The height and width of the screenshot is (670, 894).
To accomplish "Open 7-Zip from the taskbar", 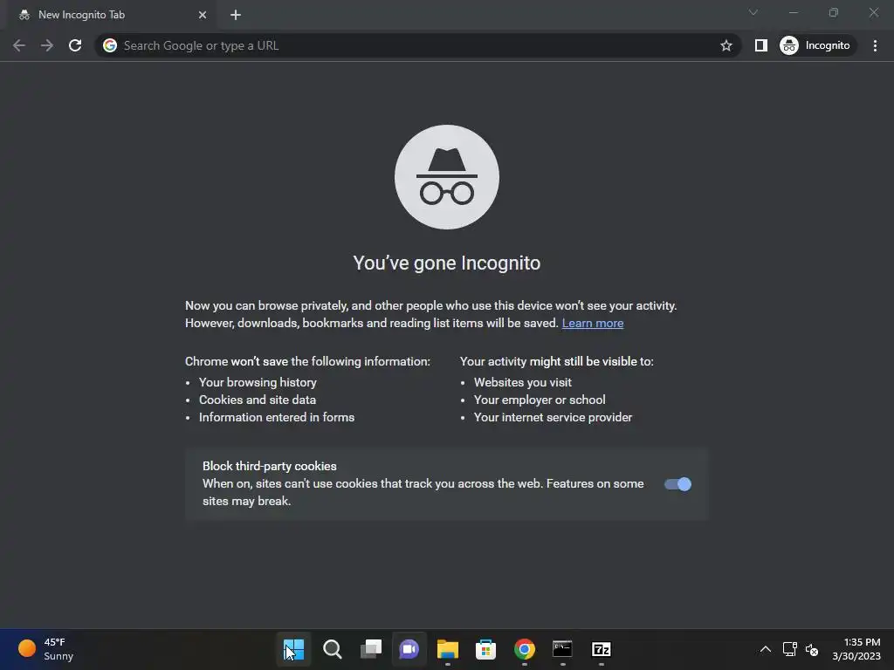I will [602, 649].
